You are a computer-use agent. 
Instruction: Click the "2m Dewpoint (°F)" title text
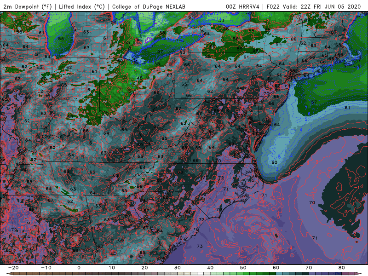click(28, 6)
